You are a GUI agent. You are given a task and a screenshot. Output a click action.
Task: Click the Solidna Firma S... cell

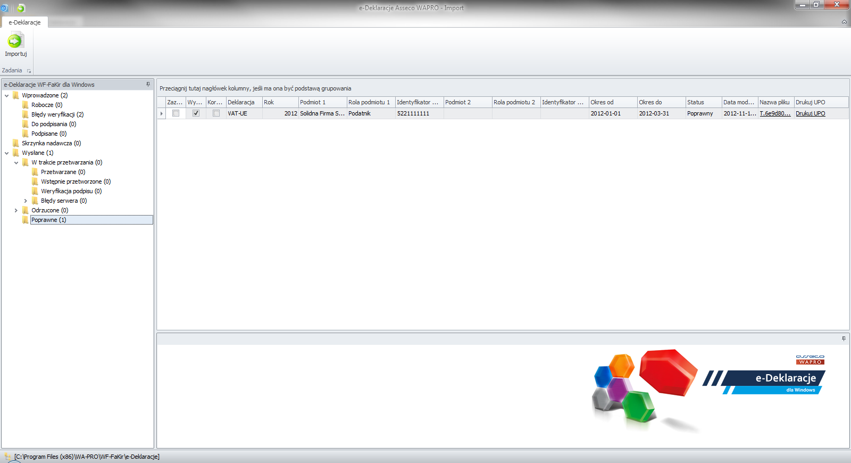pyautogui.click(x=322, y=113)
